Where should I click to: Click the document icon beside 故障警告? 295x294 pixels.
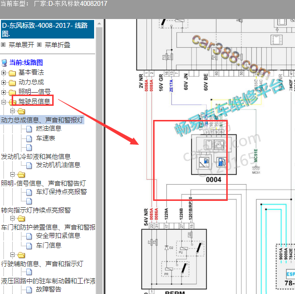[x=29, y=290]
